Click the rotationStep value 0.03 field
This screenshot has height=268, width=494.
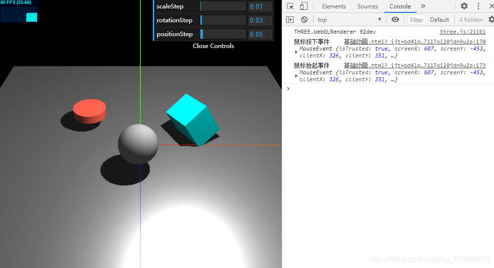tap(260, 20)
